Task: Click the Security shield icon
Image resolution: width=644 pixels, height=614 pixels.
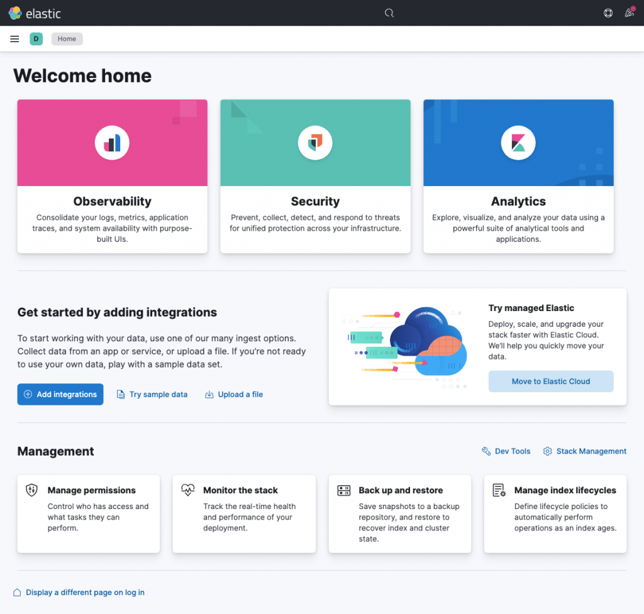Action: (315, 143)
